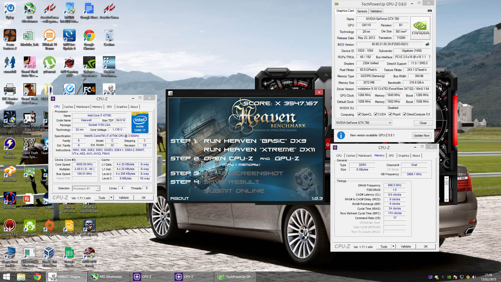The height and width of the screenshot is (282, 501).
Task: Click the BIOS version save chip icon
Action: (427, 44)
